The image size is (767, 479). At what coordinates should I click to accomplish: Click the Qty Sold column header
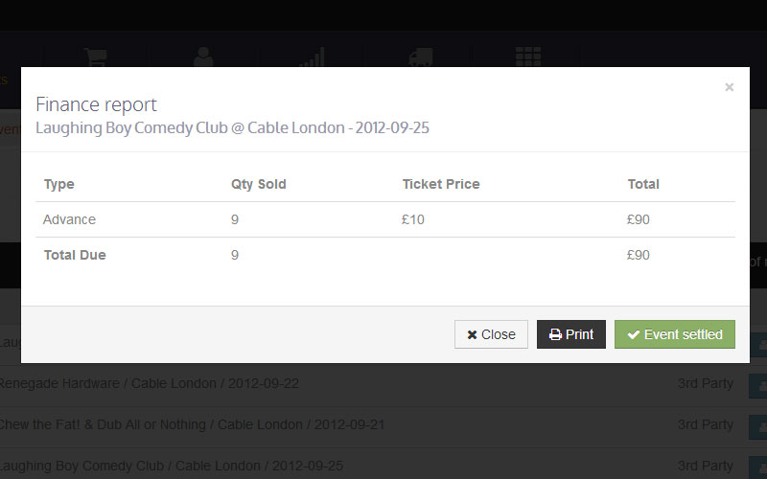(259, 184)
